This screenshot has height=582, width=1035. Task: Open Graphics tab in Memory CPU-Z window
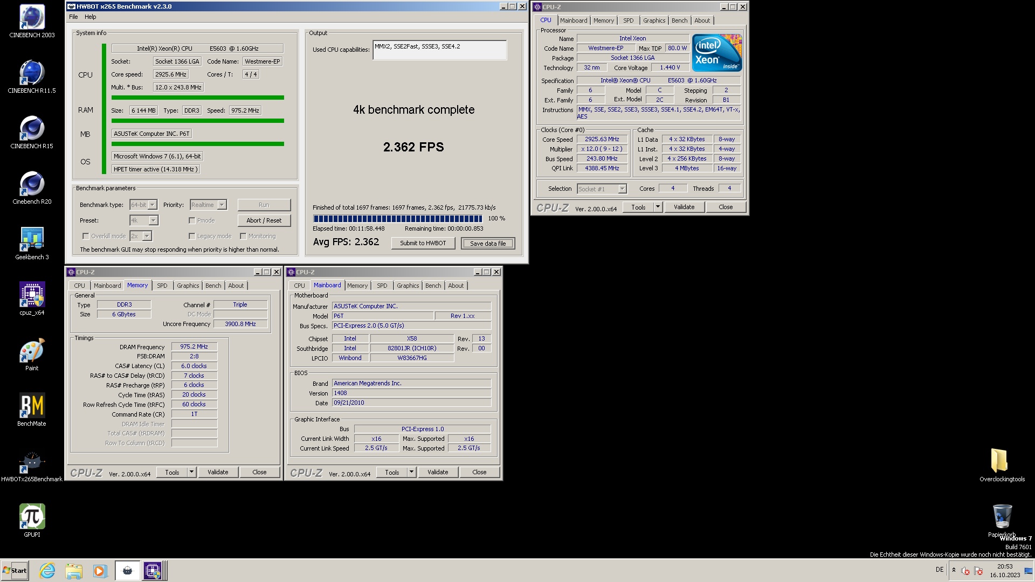pyautogui.click(x=188, y=286)
